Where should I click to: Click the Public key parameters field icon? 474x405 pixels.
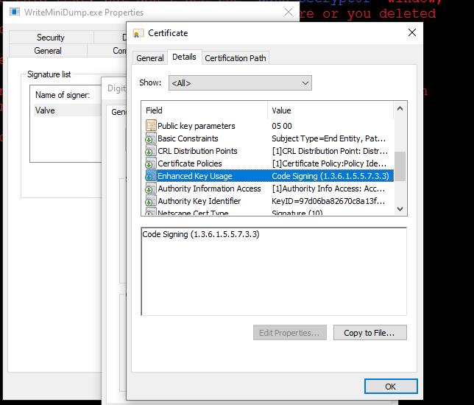(x=151, y=125)
